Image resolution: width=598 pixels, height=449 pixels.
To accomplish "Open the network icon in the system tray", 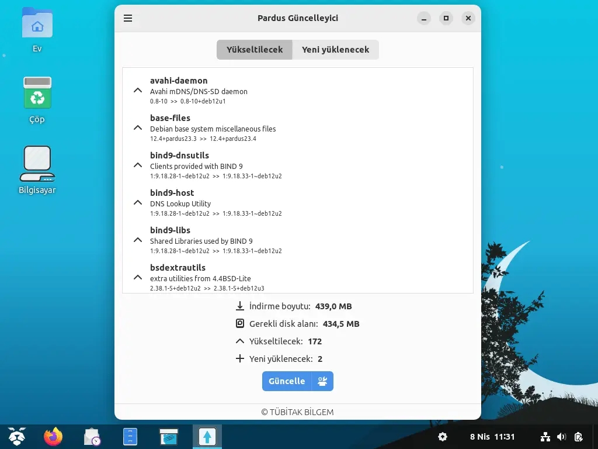I will pyautogui.click(x=545, y=436).
